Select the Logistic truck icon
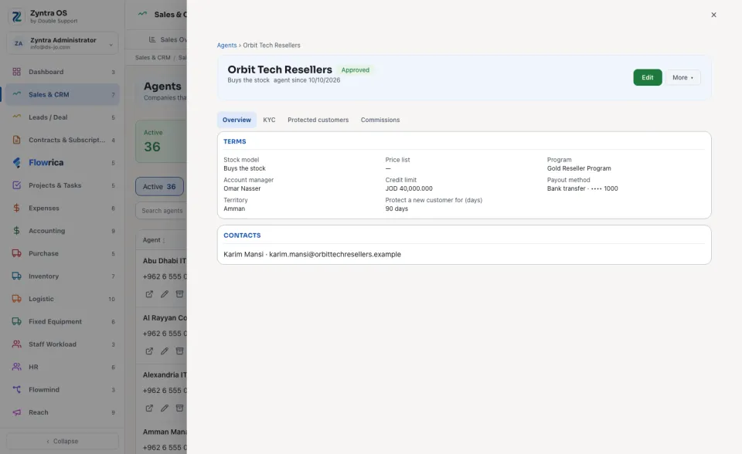The image size is (742, 454). [x=16, y=299]
